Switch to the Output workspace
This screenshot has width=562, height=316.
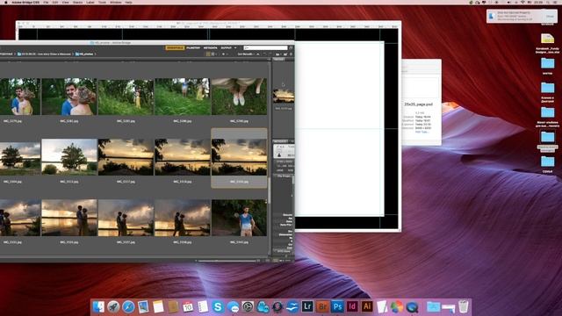tap(227, 47)
